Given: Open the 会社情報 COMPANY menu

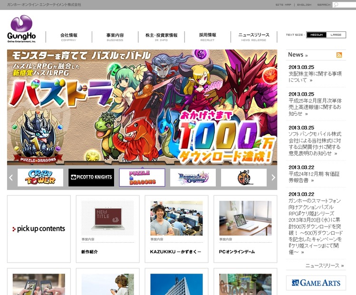Looking at the screenshot, I should pyautogui.click(x=69, y=37).
